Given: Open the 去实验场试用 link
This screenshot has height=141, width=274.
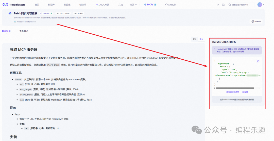Looking at the screenshot, I should point(232,92).
